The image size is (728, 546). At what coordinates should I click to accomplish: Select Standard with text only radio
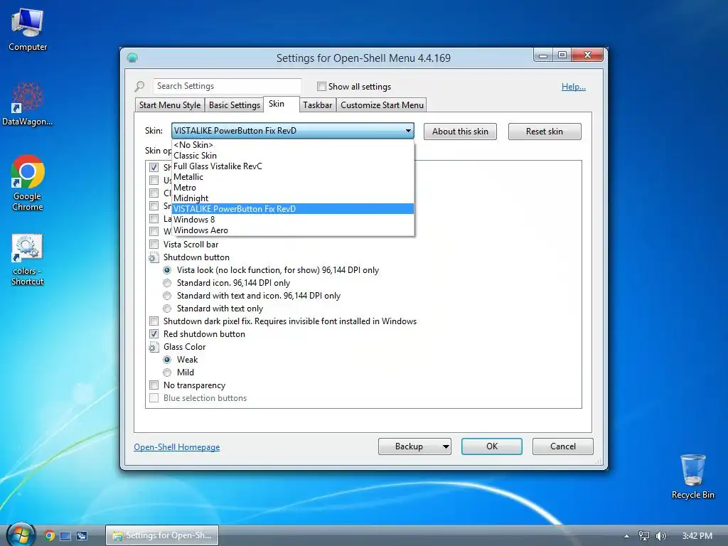[167, 309]
